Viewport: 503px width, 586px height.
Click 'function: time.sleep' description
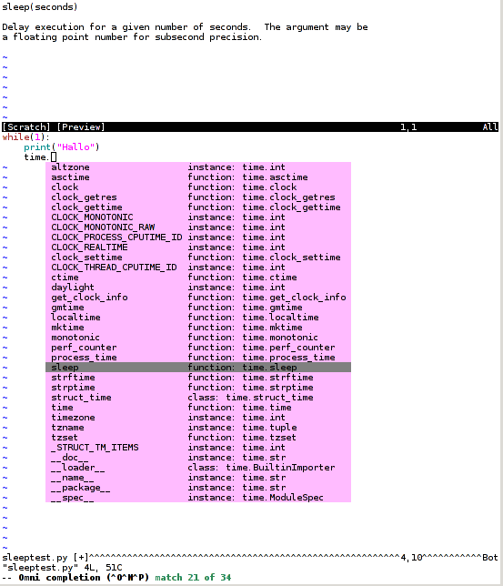coord(242,368)
